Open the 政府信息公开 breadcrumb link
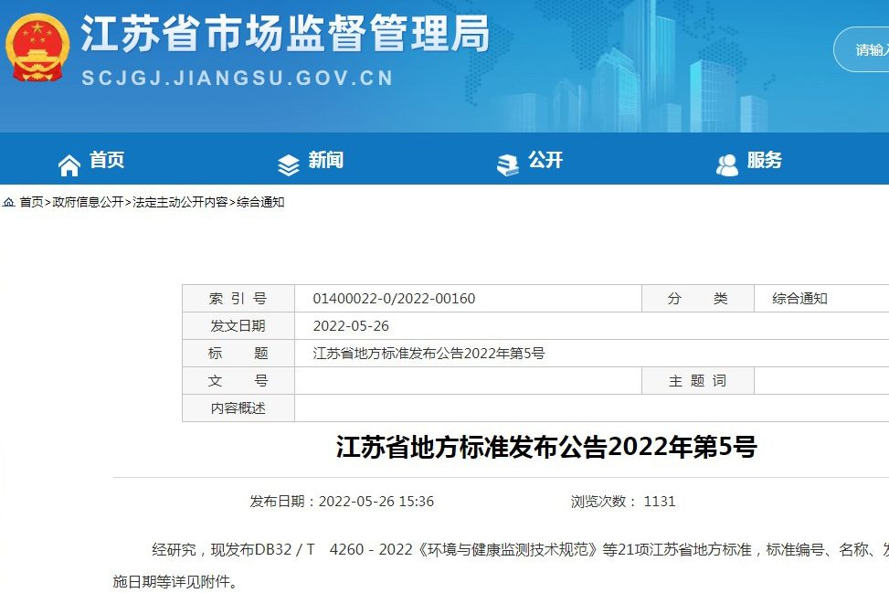Screen dimensions: 889x593 (x=88, y=203)
